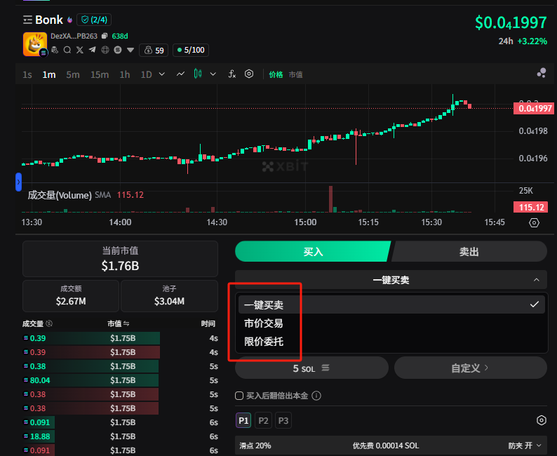Click the 时间 column header
557x456 pixels.
pyautogui.click(x=208, y=323)
